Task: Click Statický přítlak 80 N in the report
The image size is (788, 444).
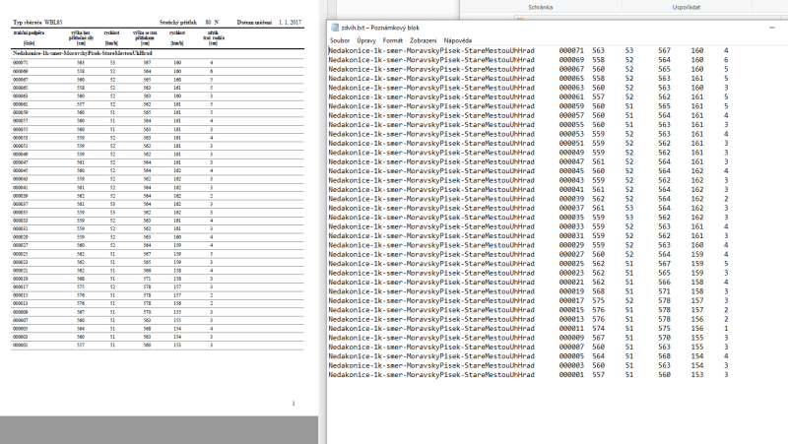Action: (189, 23)
